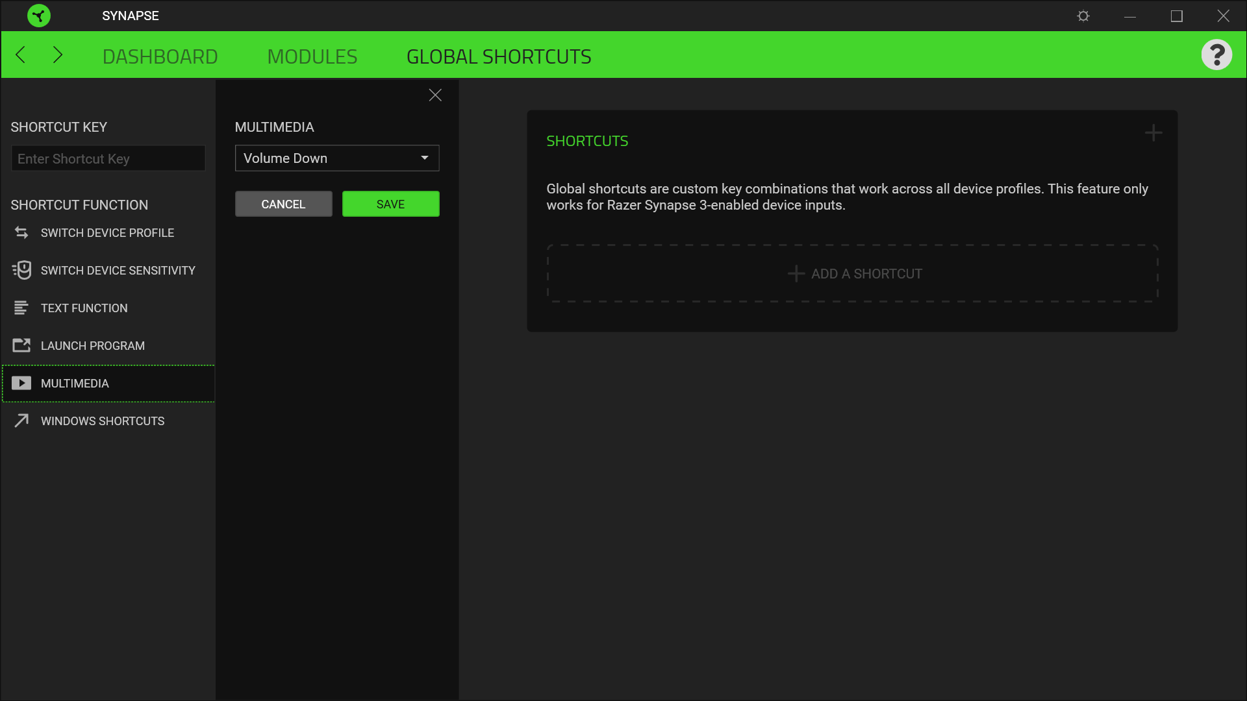The width and height of the screenshot is (1247, 701).
Task: Minimize the Synapse window
Action: click(1130, 16)
